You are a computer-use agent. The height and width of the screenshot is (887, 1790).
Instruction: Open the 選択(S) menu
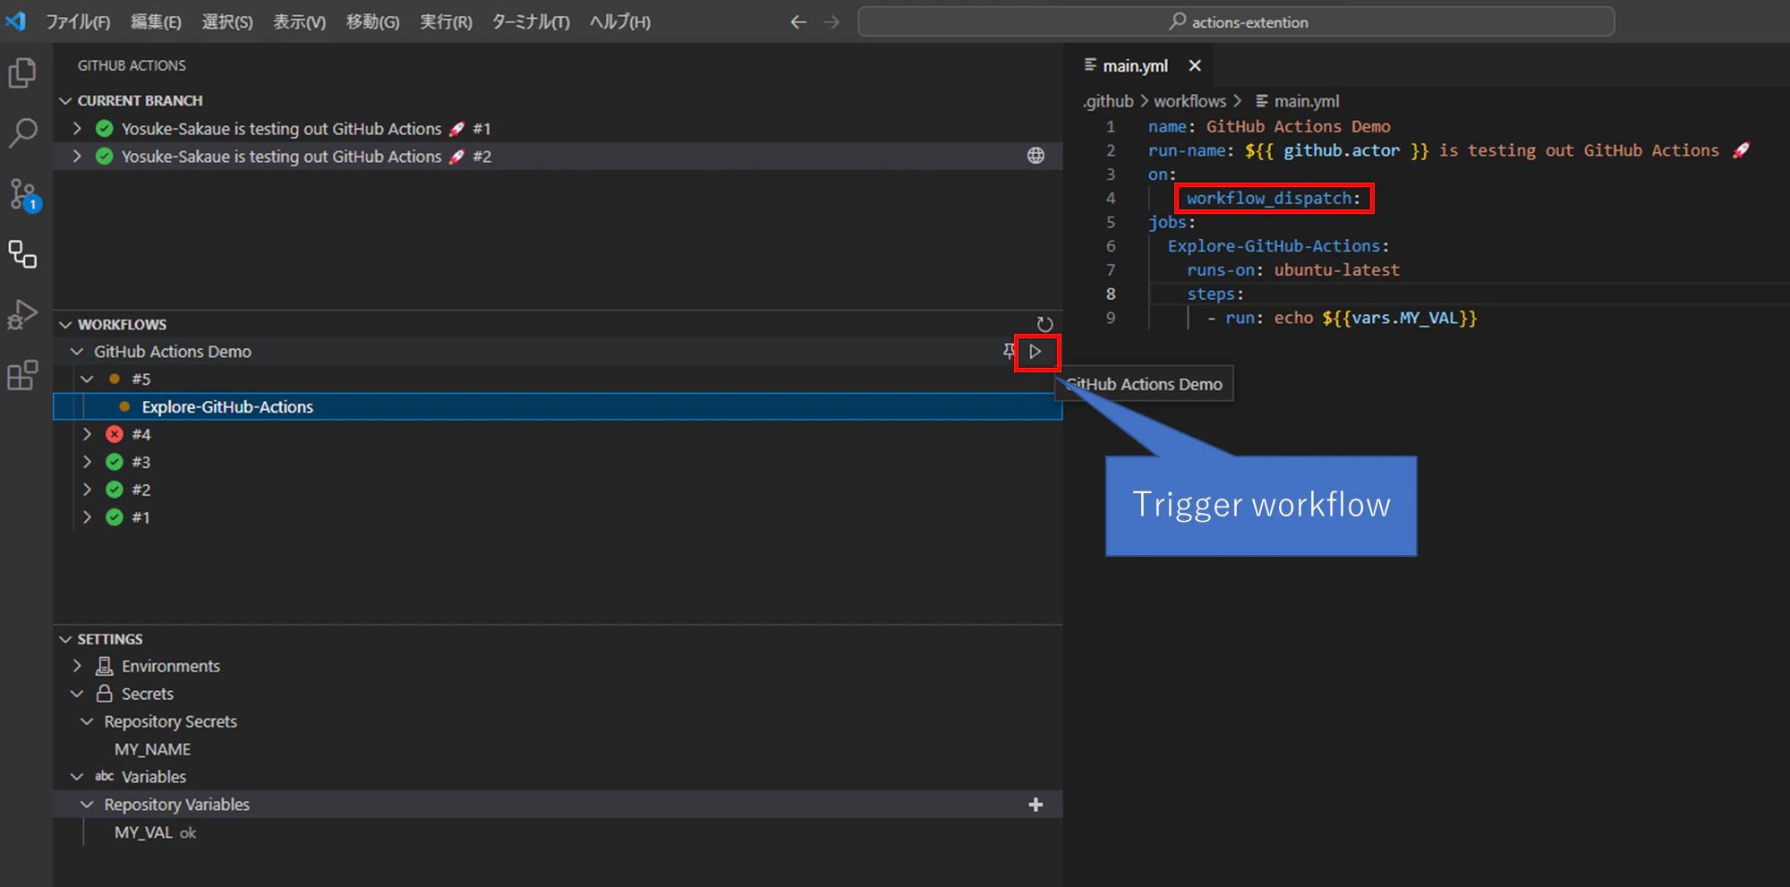click(227, 22)
